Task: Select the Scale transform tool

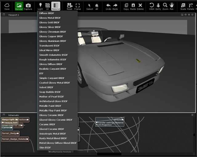Action: (x=183, y=6)
